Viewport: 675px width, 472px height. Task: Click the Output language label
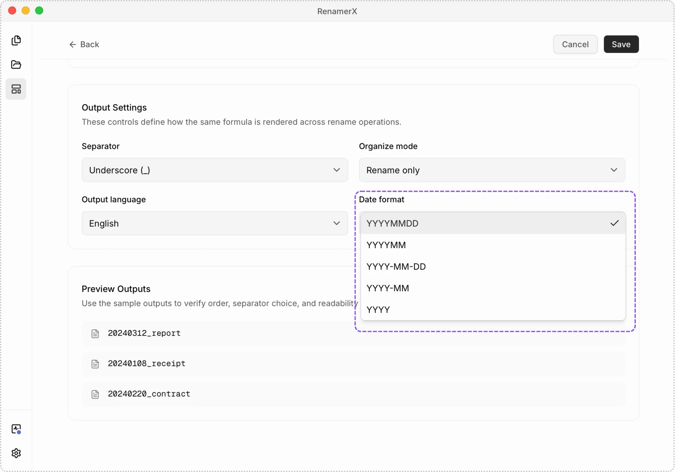pyautogui.click(x=114, y=199)
